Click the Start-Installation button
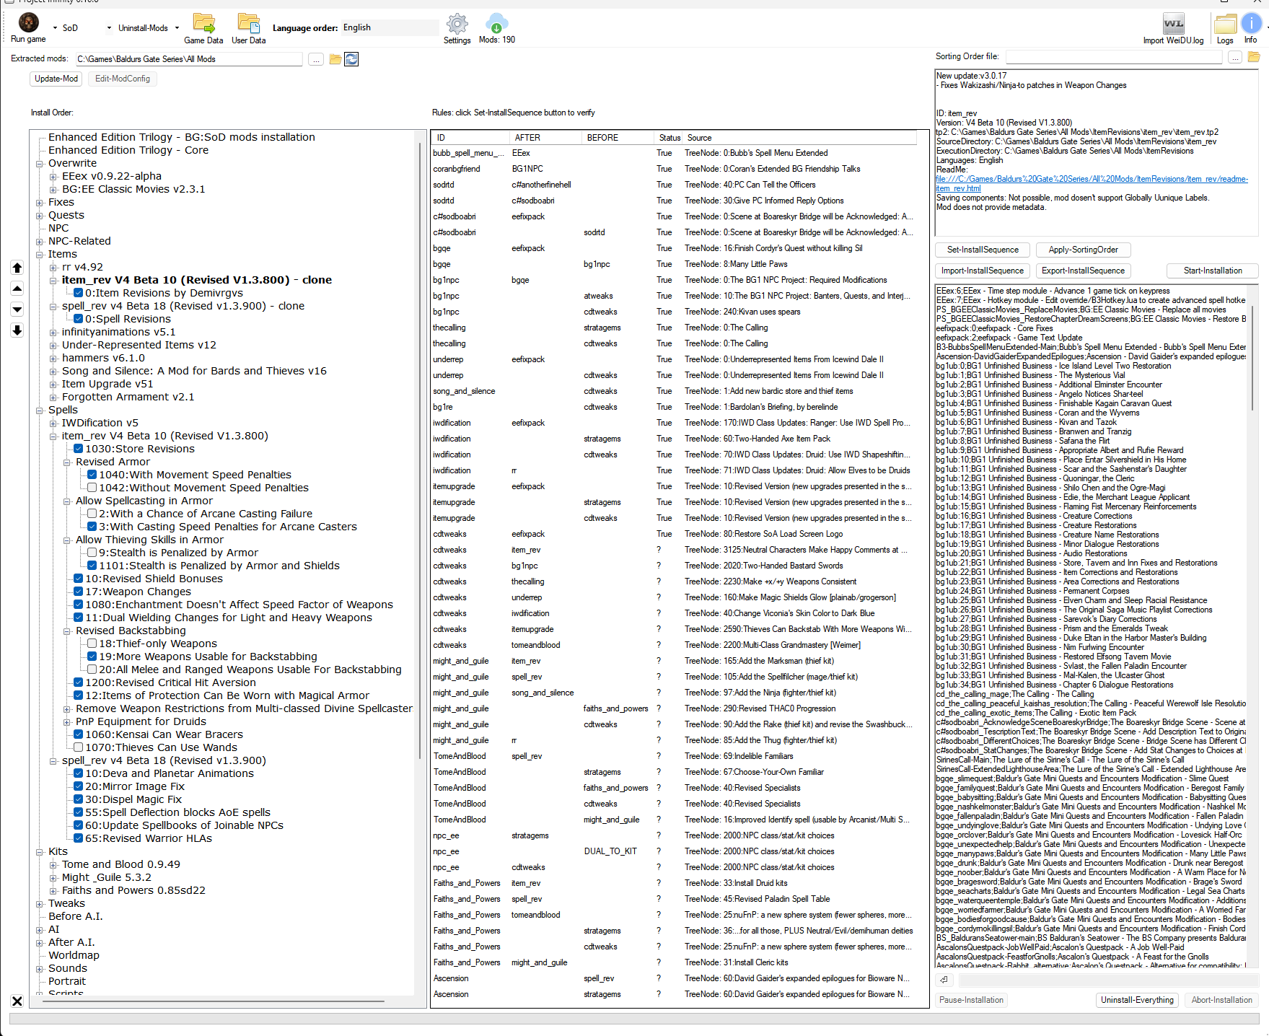 coord(1212,271)
